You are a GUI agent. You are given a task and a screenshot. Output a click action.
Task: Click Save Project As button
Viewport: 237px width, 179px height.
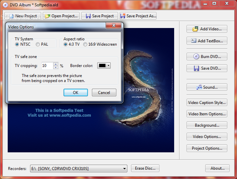click(138, 16)
